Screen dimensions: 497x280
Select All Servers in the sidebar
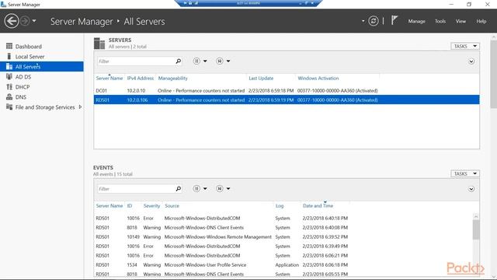point(42,67)
